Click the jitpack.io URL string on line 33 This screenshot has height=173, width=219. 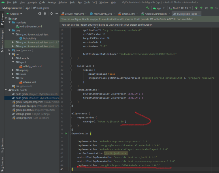[111, 122]
